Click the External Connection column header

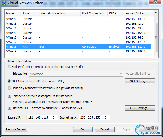(x=59, y=13)
